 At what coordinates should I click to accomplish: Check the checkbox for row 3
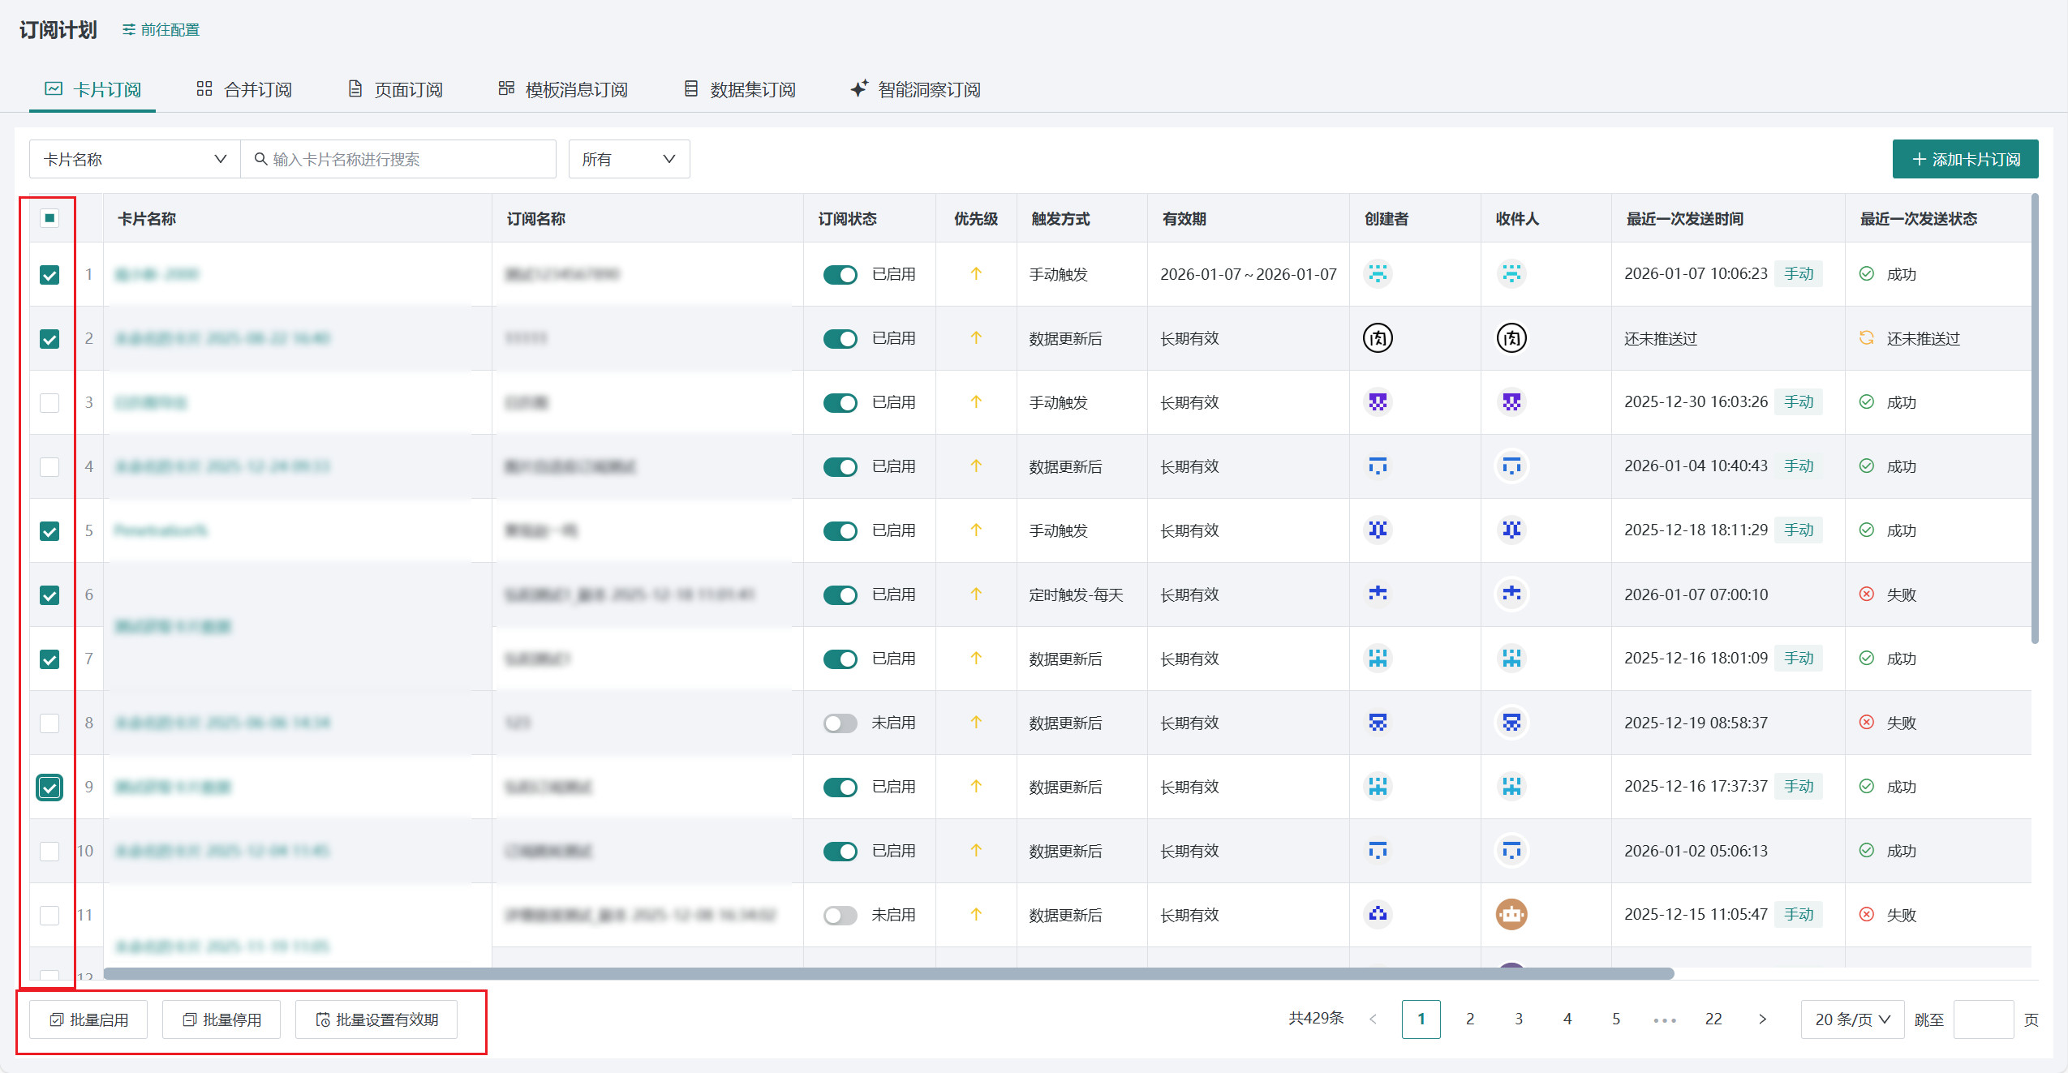[x=49, y=403]
